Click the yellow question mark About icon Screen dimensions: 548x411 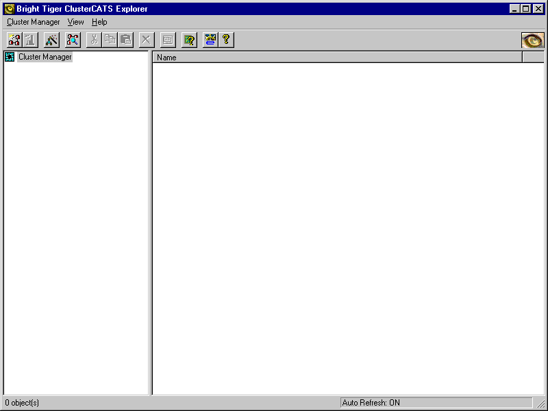click(226, 40)
